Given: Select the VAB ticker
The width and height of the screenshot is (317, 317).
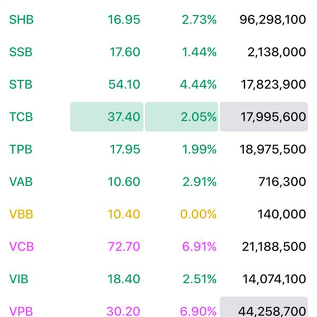Looking at the screenshot, I should [21, 182].
